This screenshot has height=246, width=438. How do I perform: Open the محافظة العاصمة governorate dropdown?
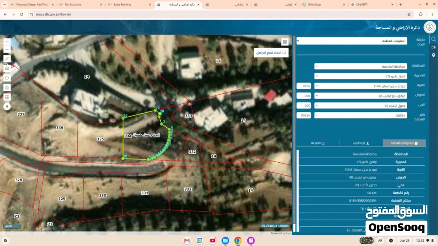tap(361, 66)
